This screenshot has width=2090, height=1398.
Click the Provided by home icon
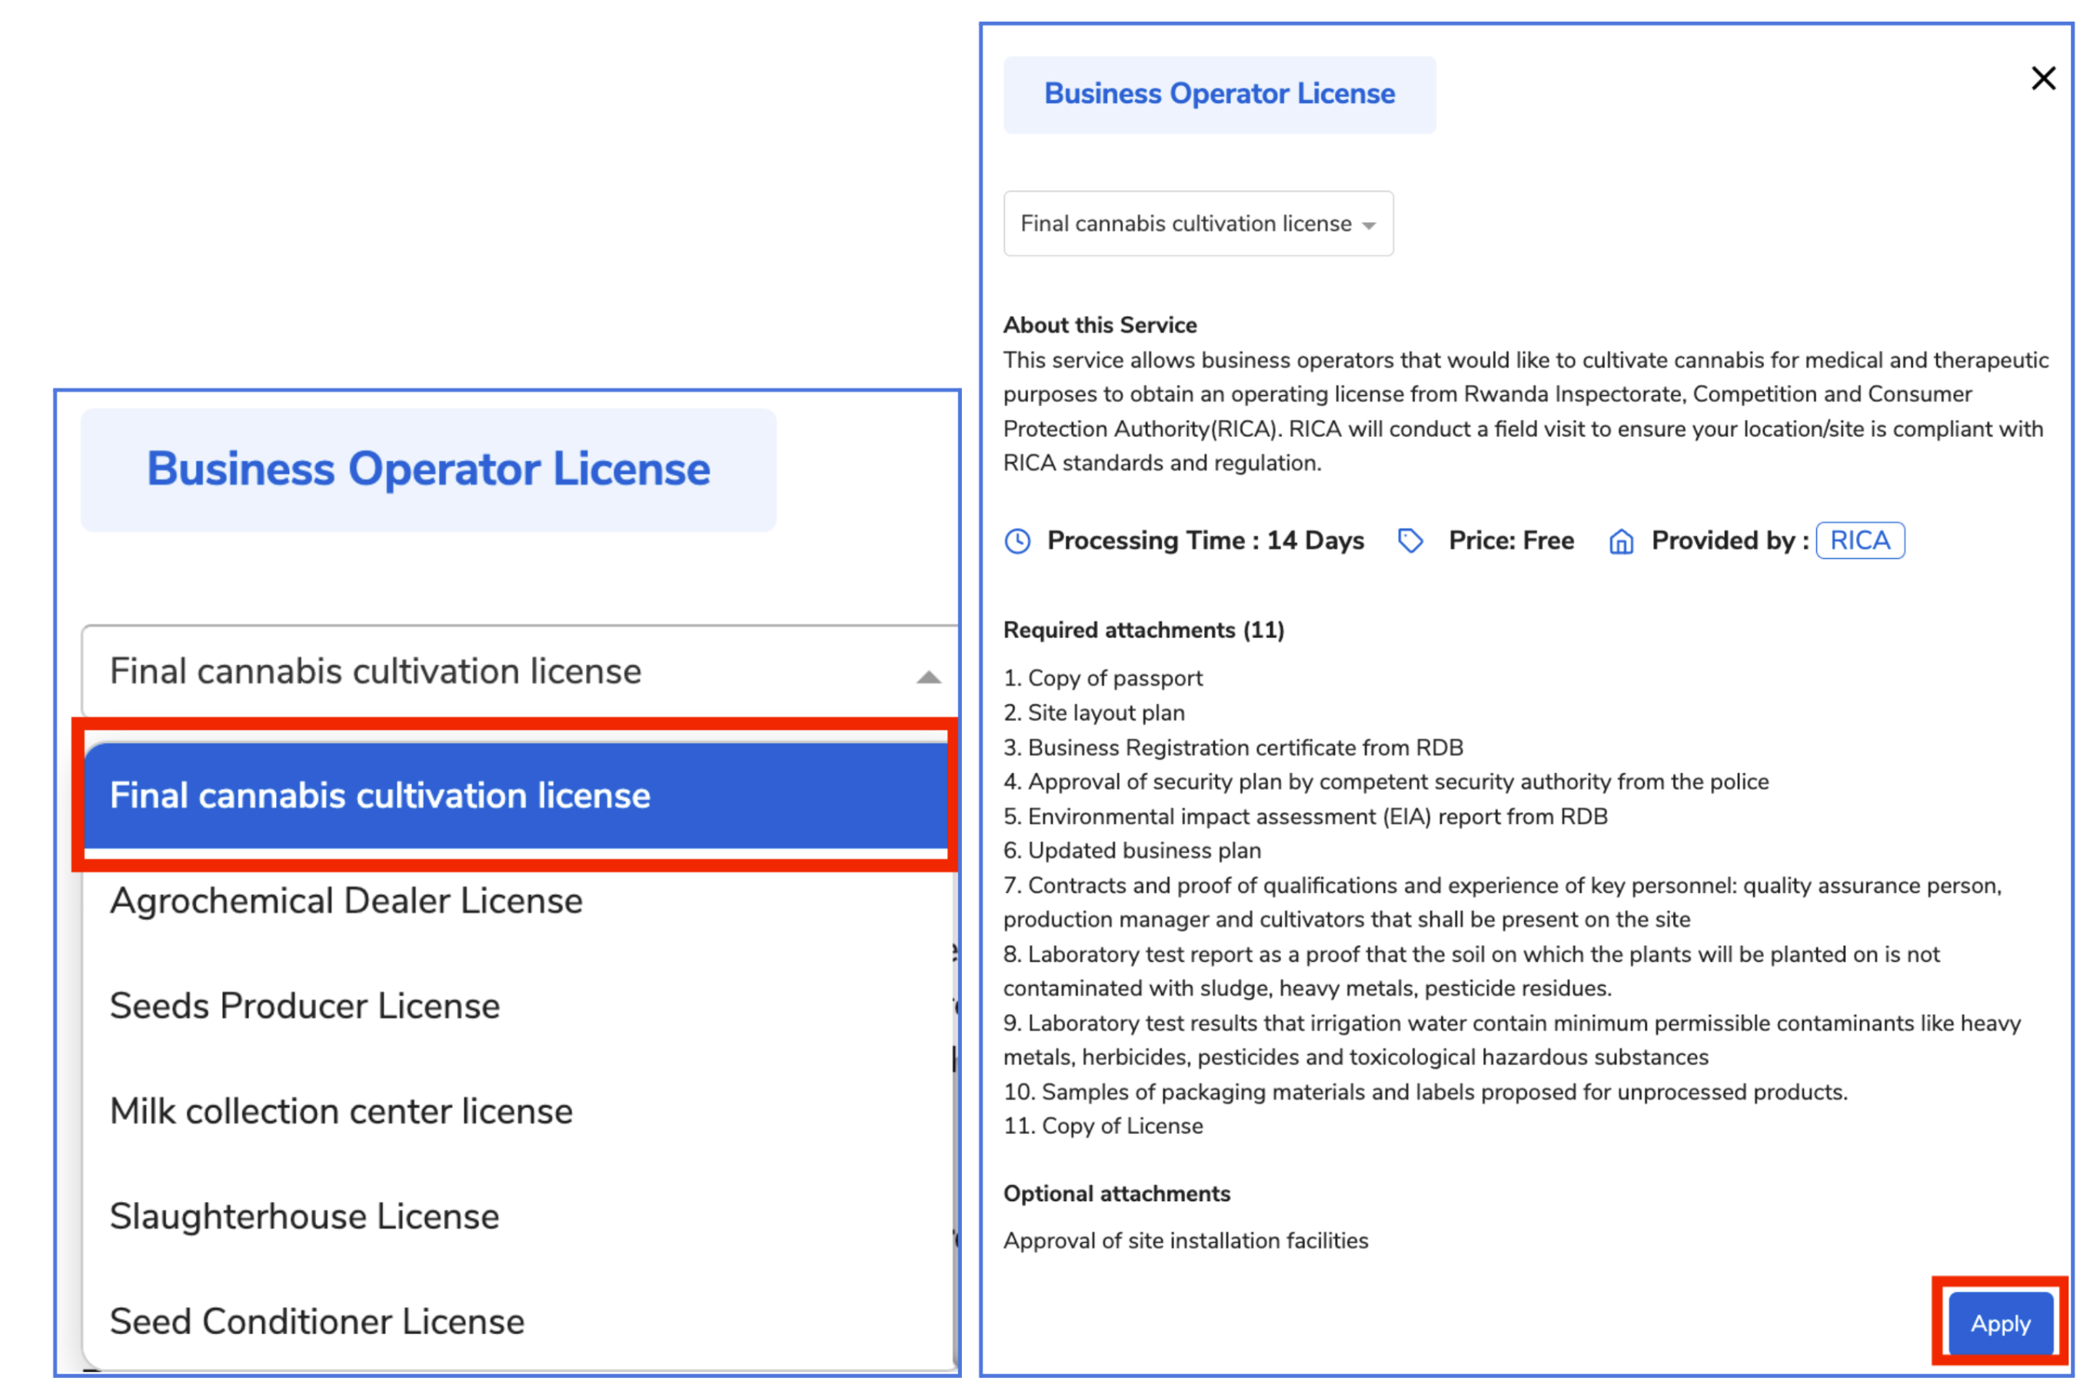(1621, 541)
